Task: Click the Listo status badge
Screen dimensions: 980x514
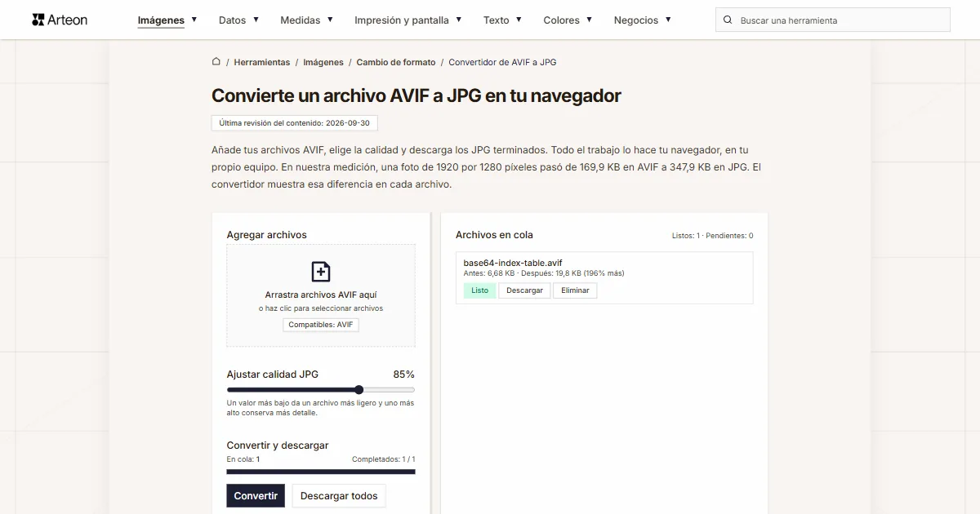Action: coord(480,290)
